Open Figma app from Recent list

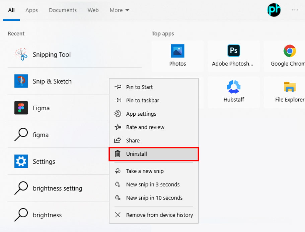click(58, 108)
